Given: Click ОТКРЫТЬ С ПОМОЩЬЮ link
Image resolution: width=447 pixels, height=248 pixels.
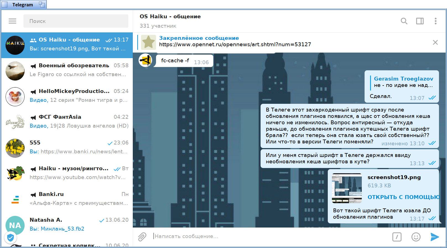Looking at the screenshot, I should (404, 197).
